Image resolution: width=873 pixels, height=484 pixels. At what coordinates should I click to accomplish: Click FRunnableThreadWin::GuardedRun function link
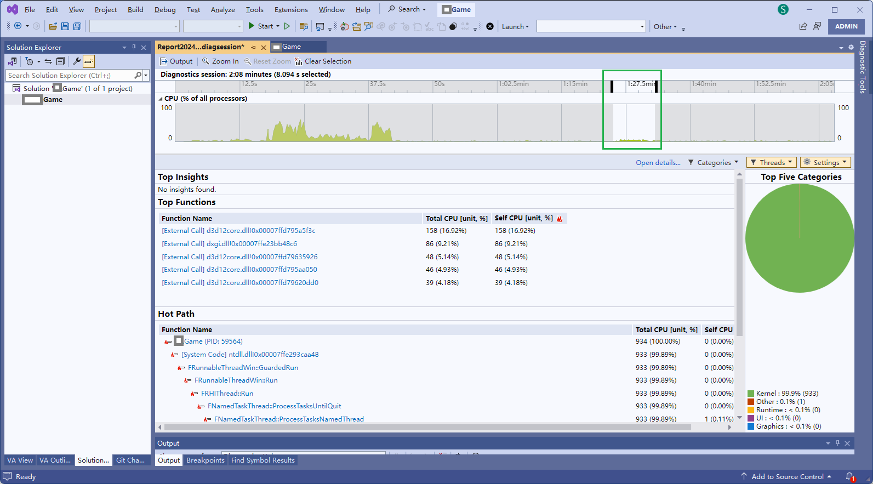point(243,367)
